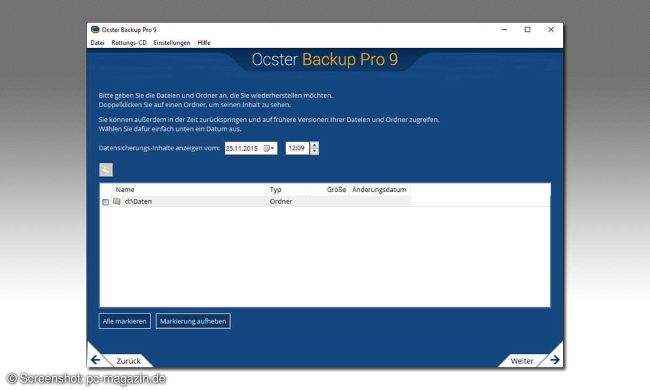
Task: Go back with the Zurück button
Action: pos(128,361)
